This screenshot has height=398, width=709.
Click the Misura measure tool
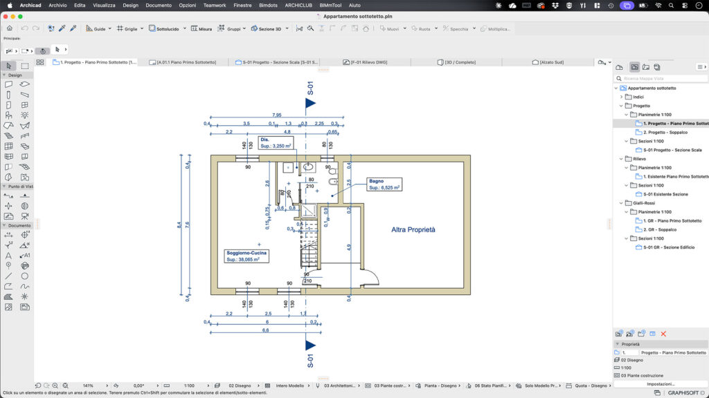pyautogui.click(x=201, y=28)
